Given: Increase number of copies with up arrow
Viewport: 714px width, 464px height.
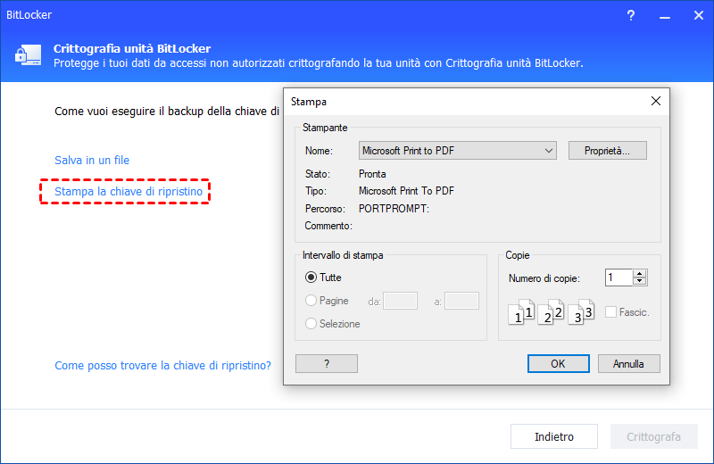Looking at the screenshot, I should [x=640, y=274].
